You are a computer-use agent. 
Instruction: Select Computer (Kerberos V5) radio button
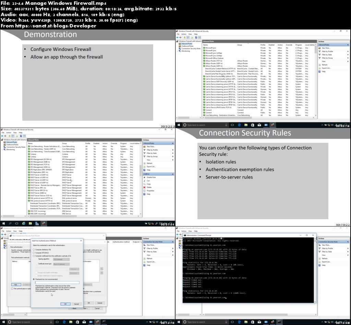tap(34, 249)
